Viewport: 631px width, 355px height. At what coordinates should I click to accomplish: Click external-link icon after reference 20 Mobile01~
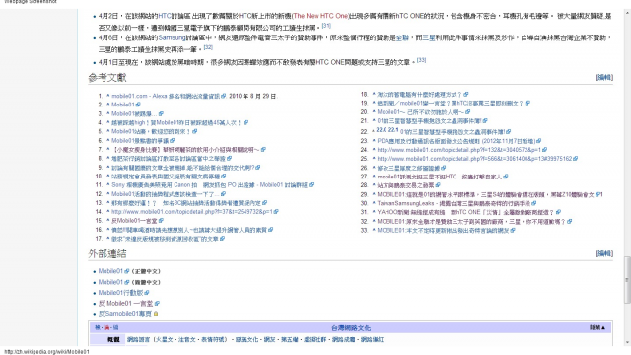[x=467, y=112]
